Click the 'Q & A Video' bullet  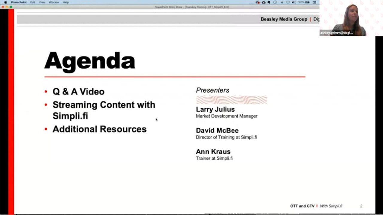pos(78,92)
